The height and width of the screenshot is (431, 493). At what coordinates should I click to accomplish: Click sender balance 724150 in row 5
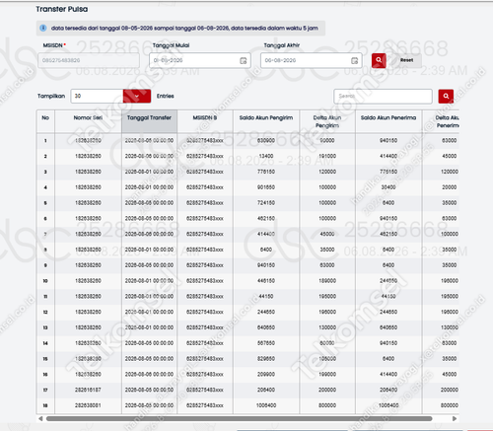tap(266, 203)
